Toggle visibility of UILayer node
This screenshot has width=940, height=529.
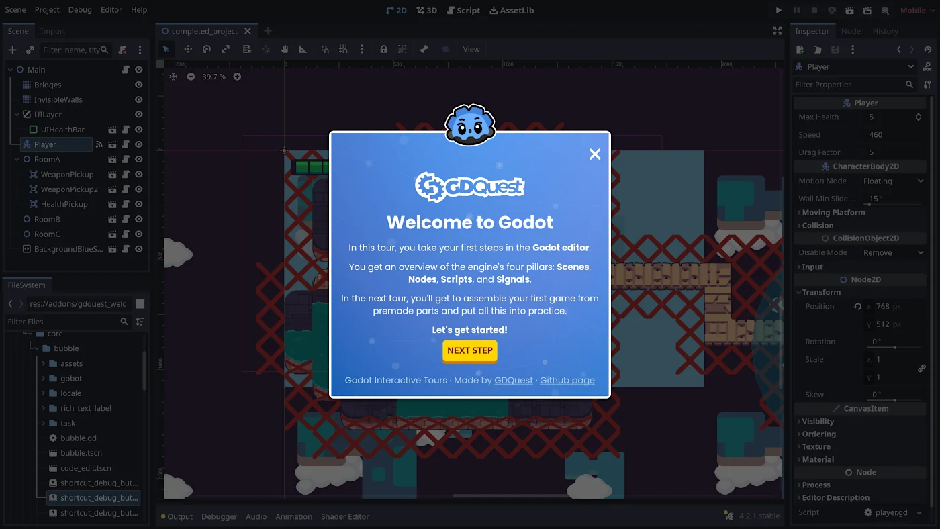coord(139,115)
